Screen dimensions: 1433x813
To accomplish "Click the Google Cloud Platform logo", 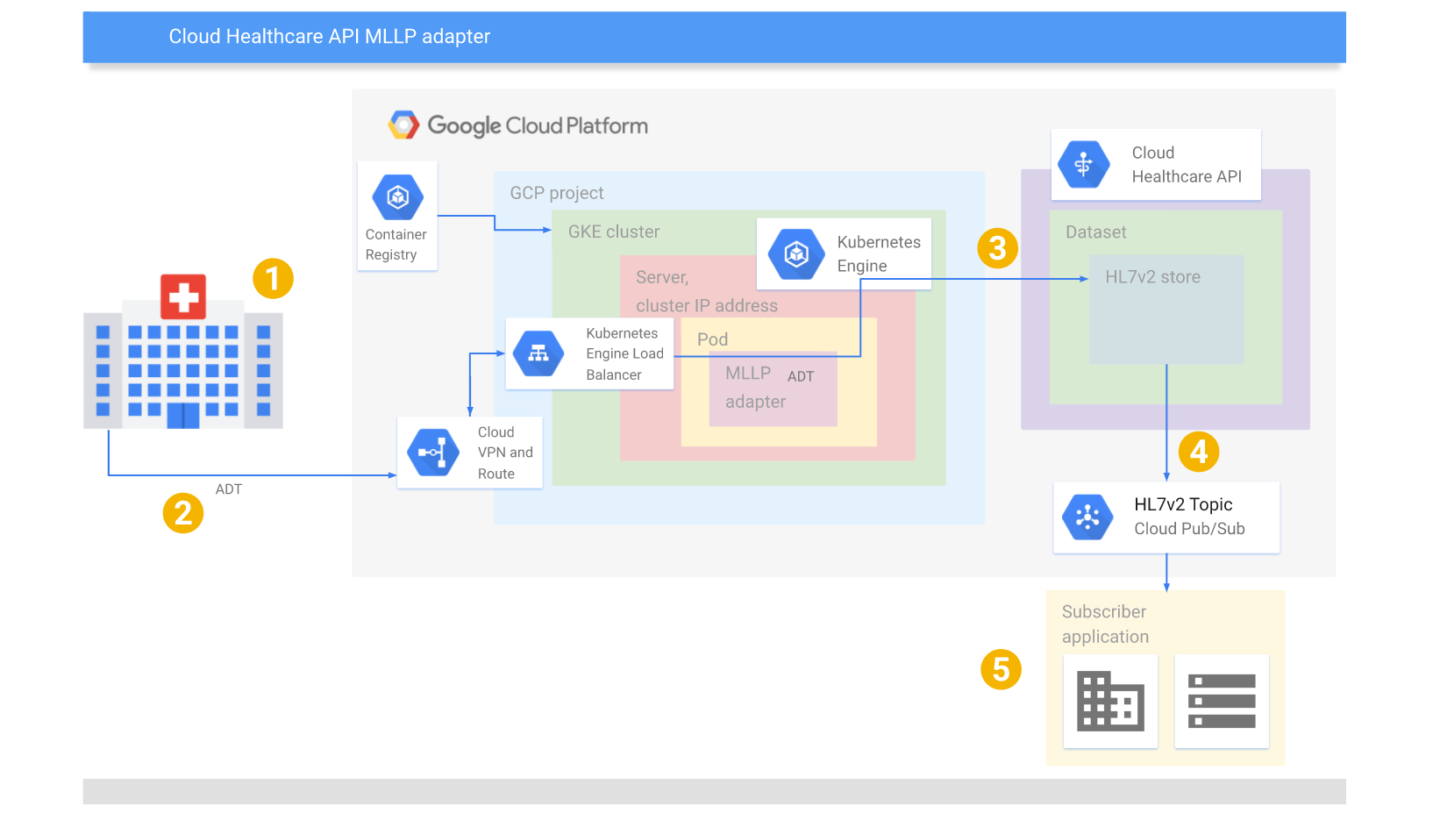I will tap(403, 125).
